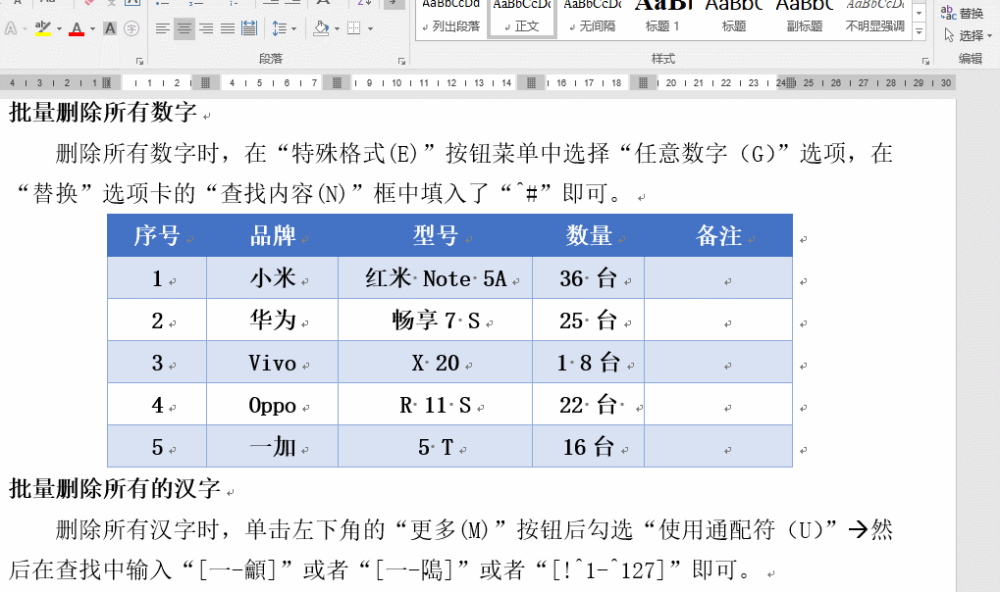Align paragraph text left
The width and height of the screenshot is (1000, 592).
[x=163, y=28]
